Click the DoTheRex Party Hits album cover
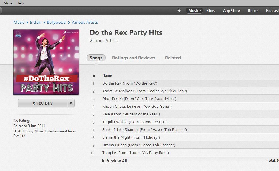This screenshot has width=279, height=171. pos(46,62)
